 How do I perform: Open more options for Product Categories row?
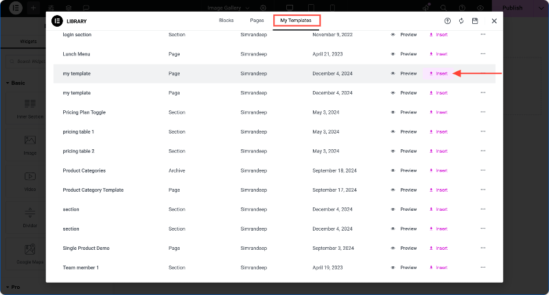click(483, 170)
